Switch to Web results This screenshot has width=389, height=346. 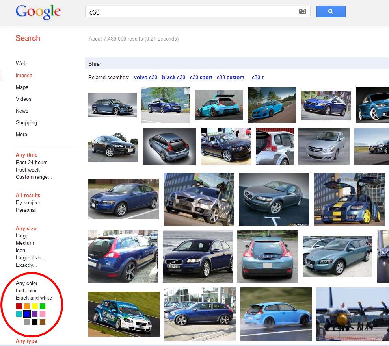(21, 63)
